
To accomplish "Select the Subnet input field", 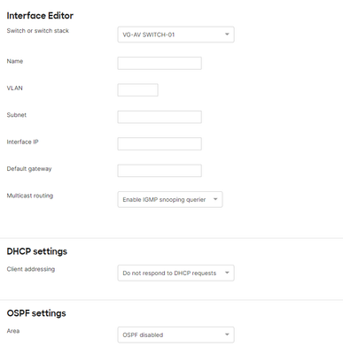I will (160, 117).
